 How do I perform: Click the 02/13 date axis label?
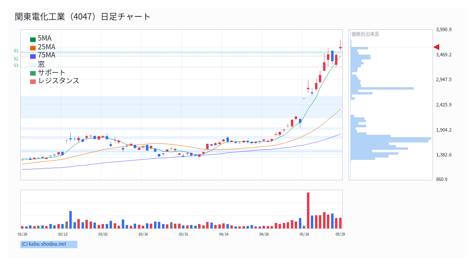(x=63, y=234)
